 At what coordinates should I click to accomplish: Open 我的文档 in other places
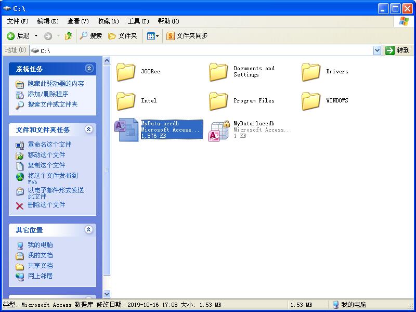pos(41,255)
